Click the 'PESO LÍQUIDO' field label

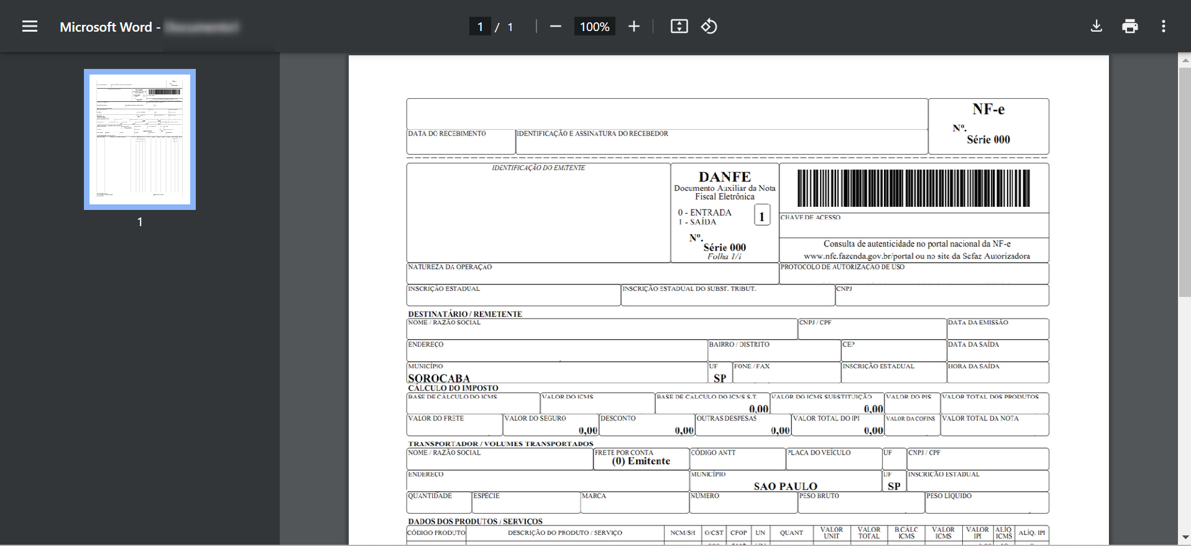(x=949, y=496)
